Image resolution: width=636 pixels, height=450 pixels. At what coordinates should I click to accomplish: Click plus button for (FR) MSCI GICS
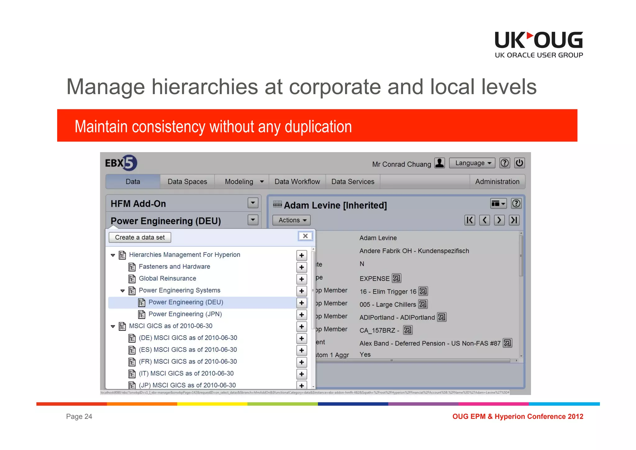(302, 362)
